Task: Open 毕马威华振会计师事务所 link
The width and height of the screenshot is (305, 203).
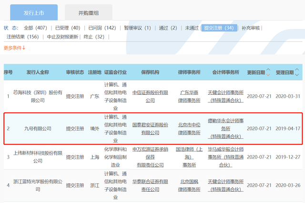Action: point(225,157)
